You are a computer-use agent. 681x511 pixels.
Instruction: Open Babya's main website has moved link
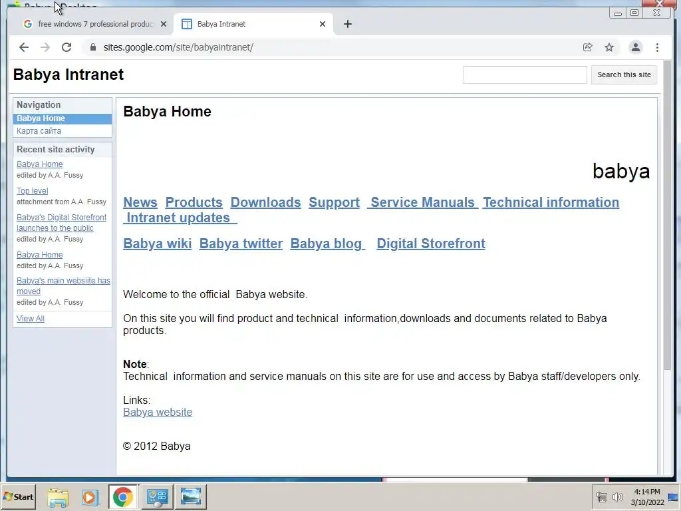[63, 286]
